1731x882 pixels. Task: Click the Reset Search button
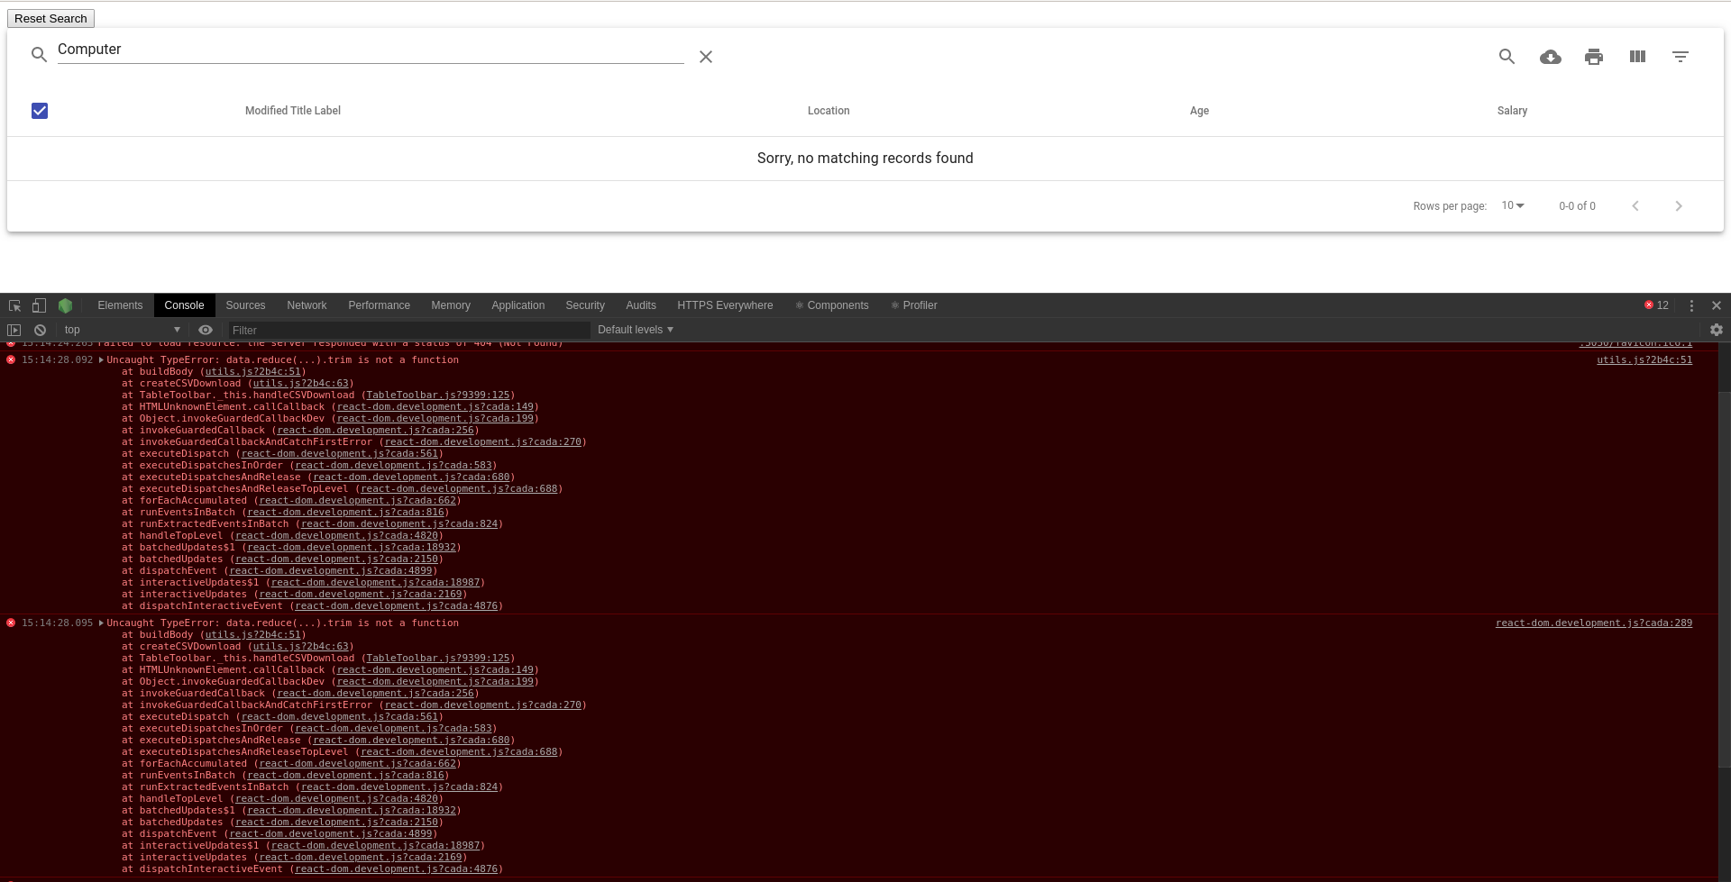coord(50,18)
